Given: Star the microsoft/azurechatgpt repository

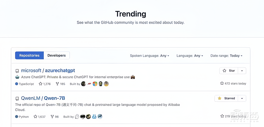Looking at the screenshot, I should pos(229,70).
